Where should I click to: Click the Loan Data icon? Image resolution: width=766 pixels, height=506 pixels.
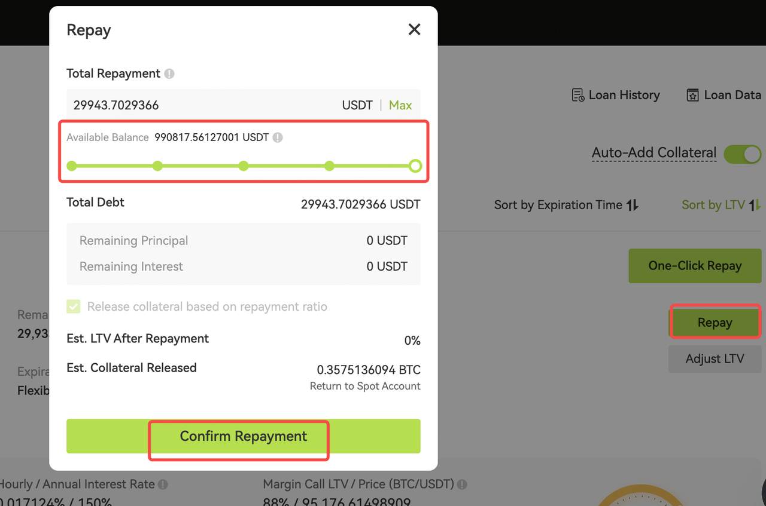[x=692, y=96]
